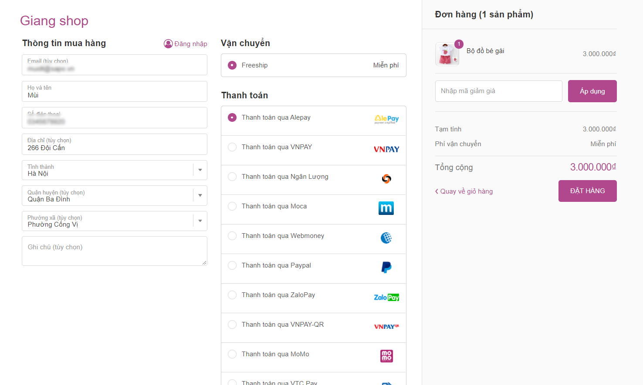Go back via Quay về giỏ hàng
Viewport: 643px width, 385px height.
click(464, 191)
